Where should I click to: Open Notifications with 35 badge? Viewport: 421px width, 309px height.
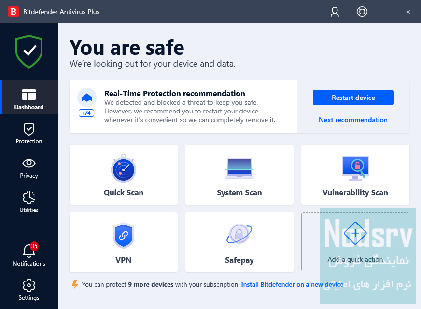click(x=29, y=254)
